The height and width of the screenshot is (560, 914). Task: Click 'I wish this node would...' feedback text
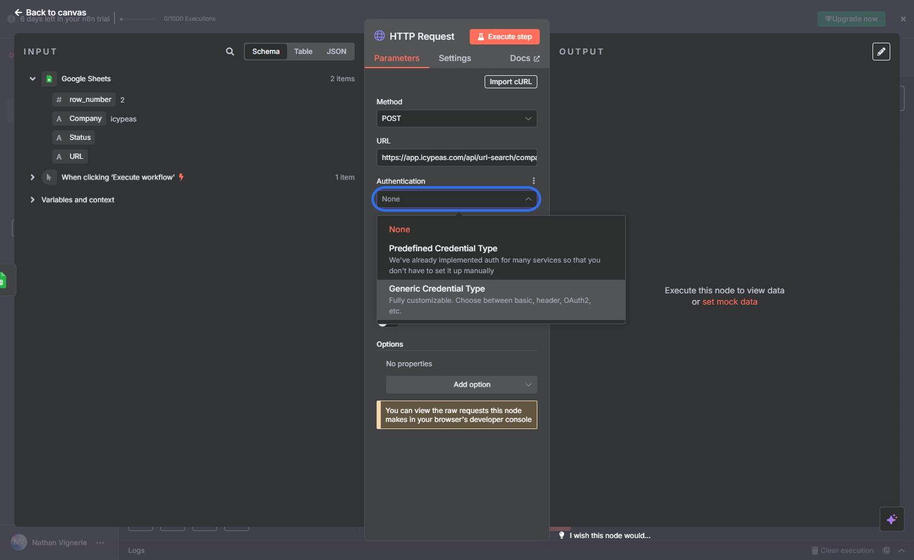[610, 536]
